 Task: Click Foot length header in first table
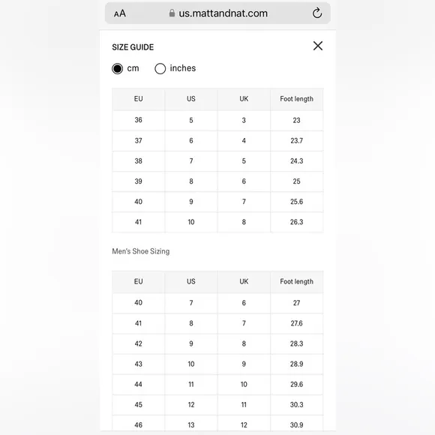click(x=296, y=99)
